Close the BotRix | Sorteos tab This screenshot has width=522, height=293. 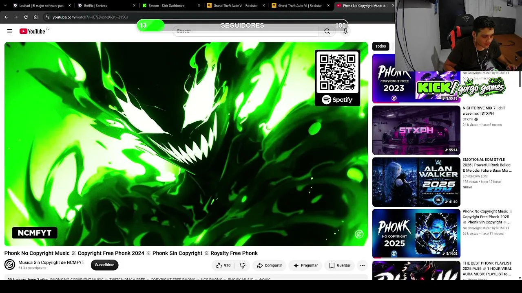coord(134,6)
